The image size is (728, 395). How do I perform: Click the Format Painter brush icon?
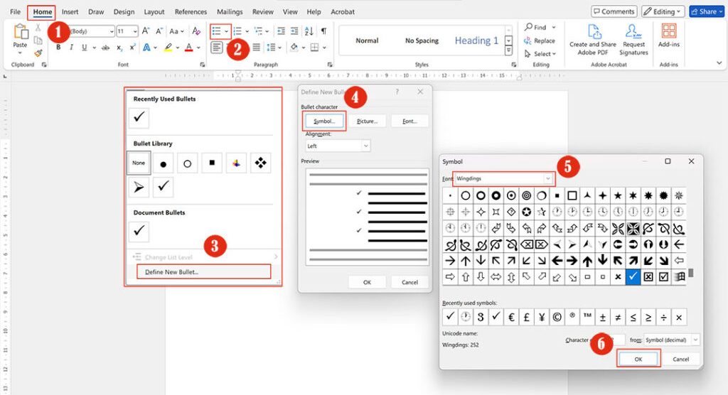point(38,53)
